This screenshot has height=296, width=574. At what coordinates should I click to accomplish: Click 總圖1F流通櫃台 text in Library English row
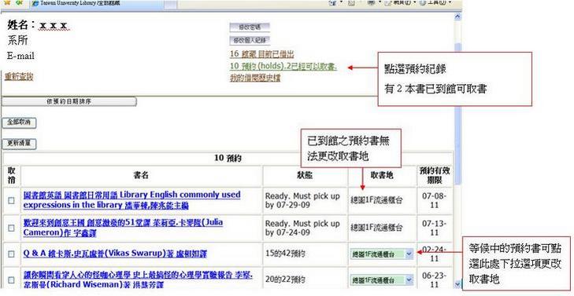pyautogui.click(x=376, y=200)
